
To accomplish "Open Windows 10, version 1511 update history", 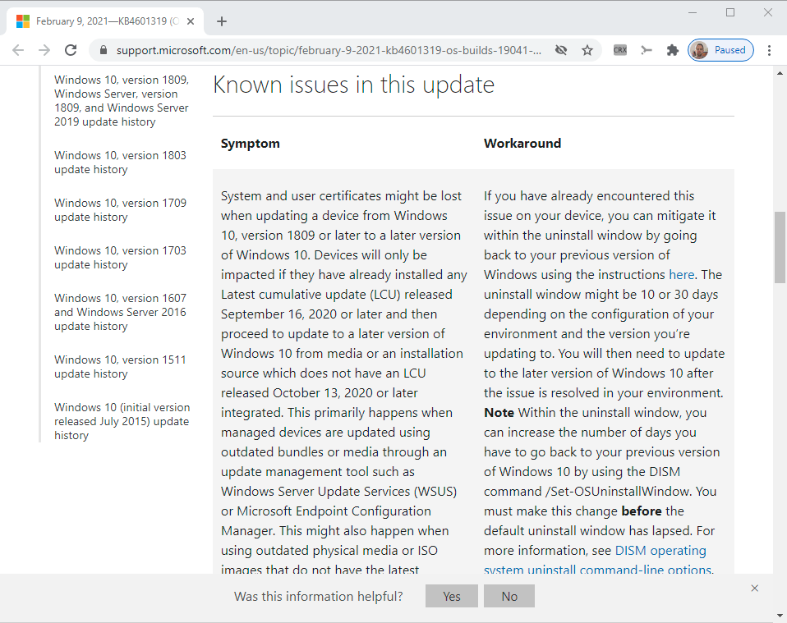I will click(x=120, y=367).
